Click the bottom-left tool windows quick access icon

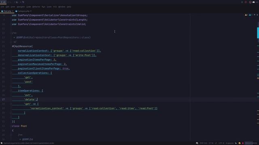pyautogui.click(x=2, y=143)
